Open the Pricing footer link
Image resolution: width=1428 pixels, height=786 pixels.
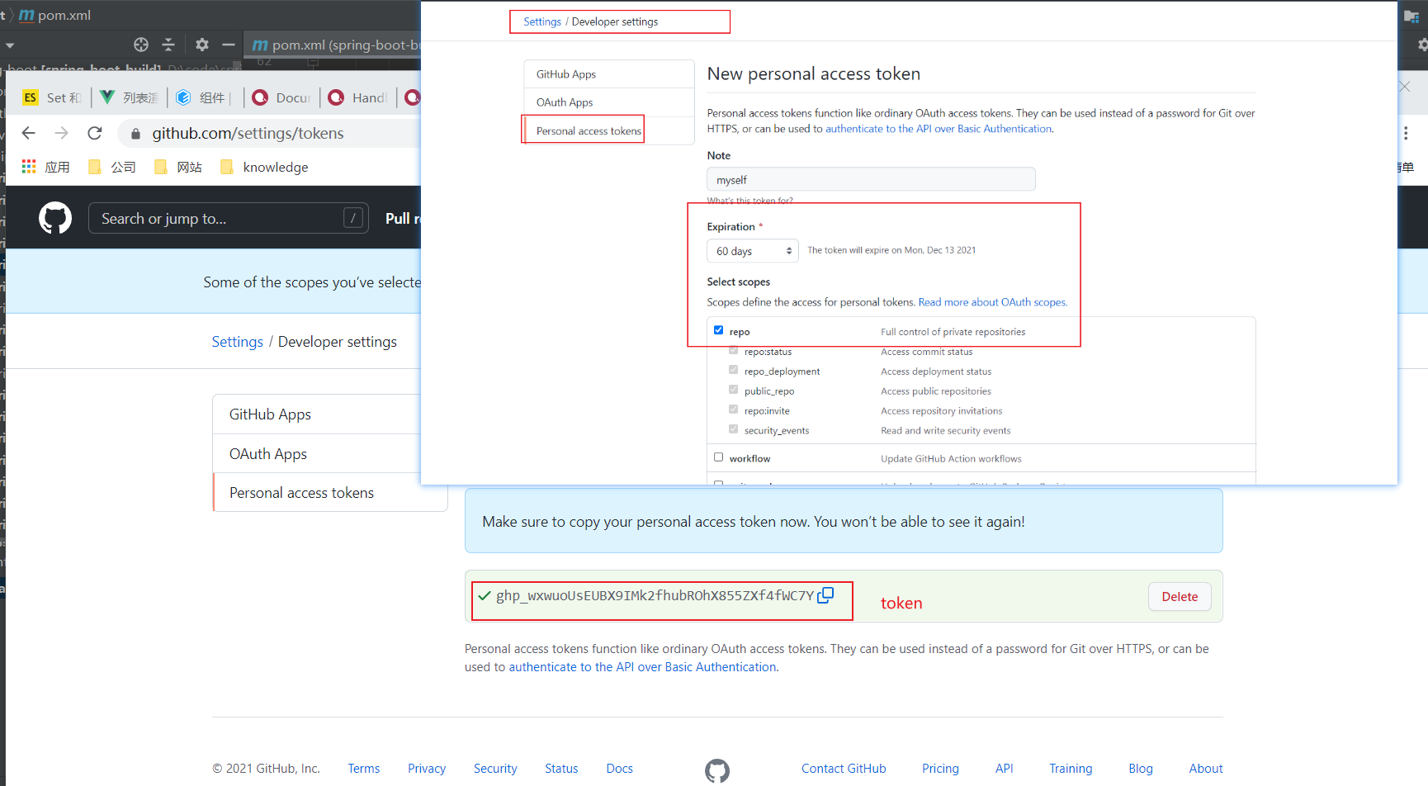[940, 769]
